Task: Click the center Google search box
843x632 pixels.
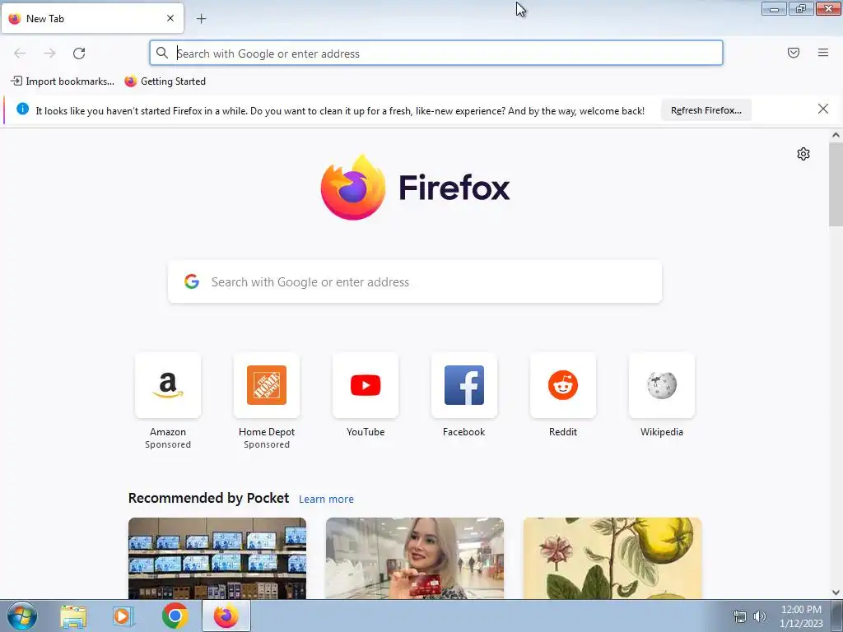Action: (x=415, y=282)
